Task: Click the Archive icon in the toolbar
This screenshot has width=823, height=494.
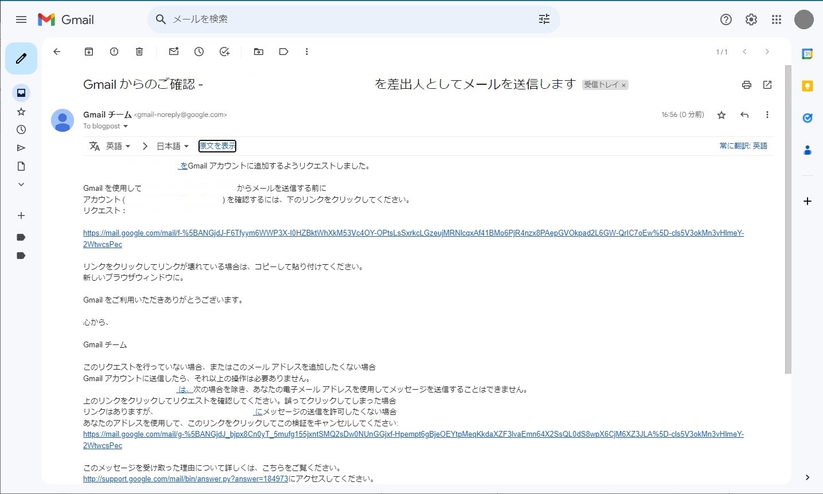Action: click(89, 52)
